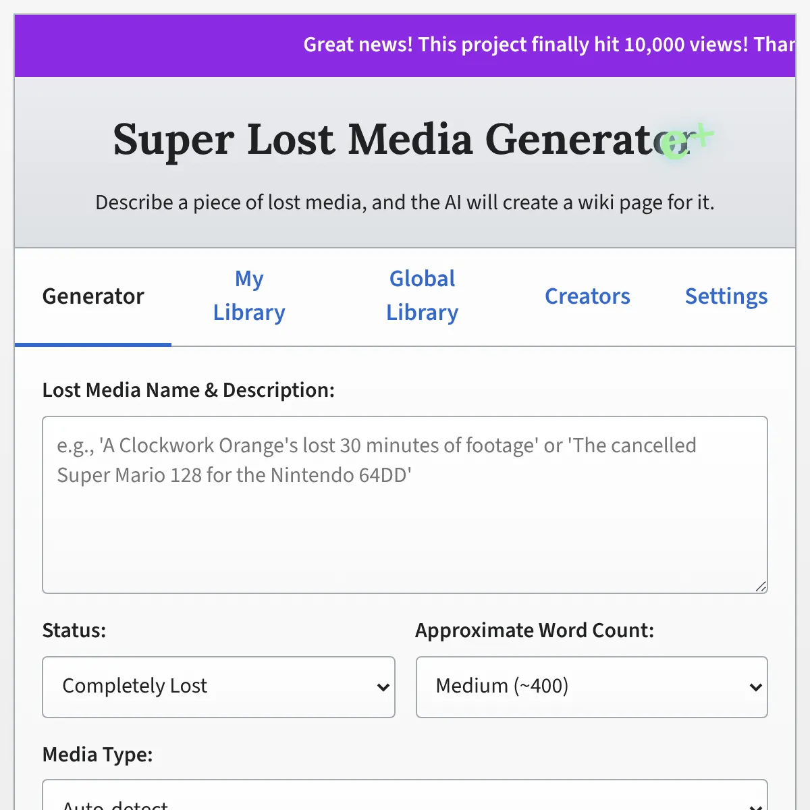Click the chevron arrow in the Word Count select
This screenshot has height=810, width=810.
pyautogui.click(x=755, y=687)
